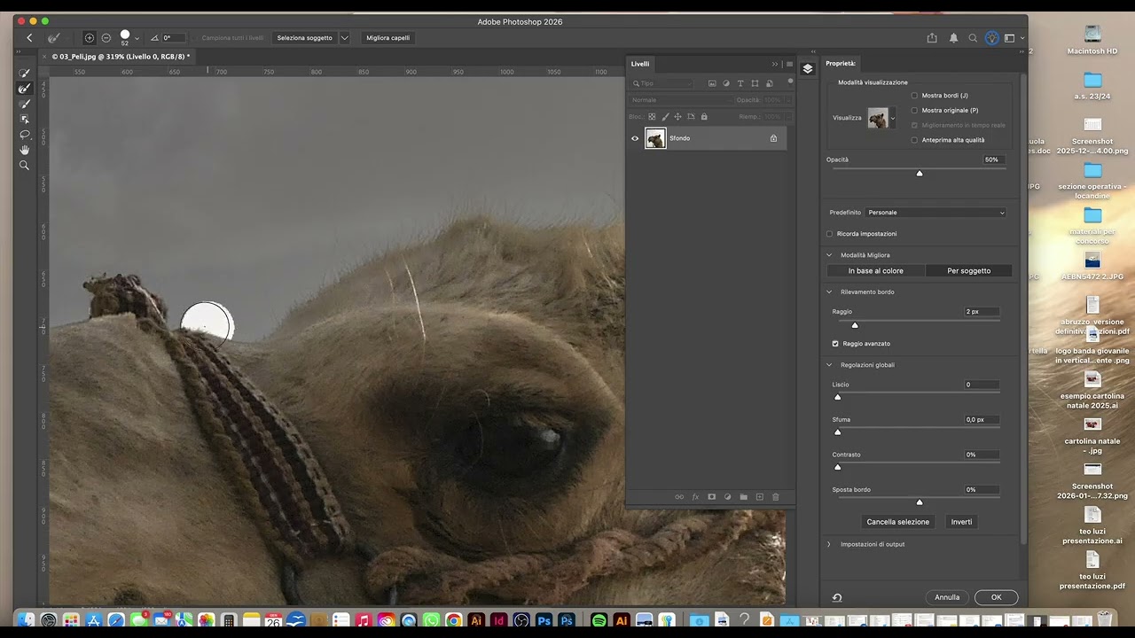Select the Hand tool
This screenshot has height=638, width=1135.
click(25, 150)
